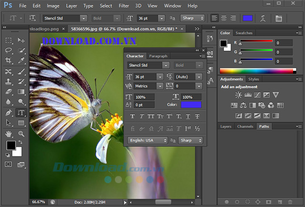
Task: Open the Filter menu
Action: 123,6
